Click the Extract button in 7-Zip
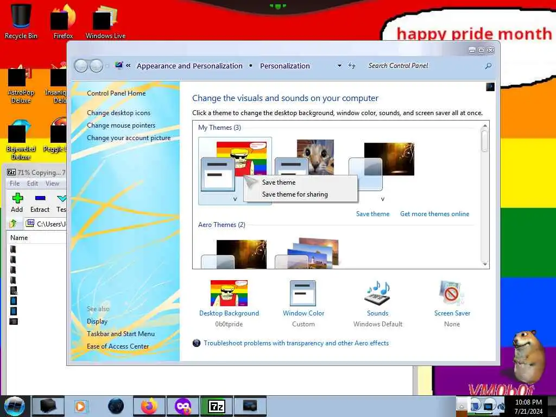556x417 pixels. pos(40,203)
